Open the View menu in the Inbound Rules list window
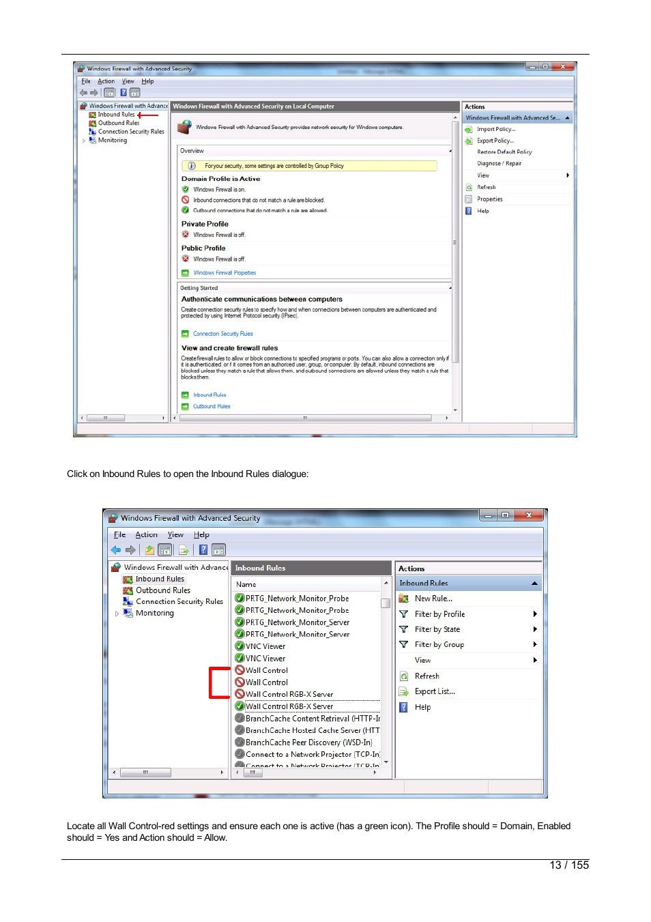Viewport: 651px width, 922px height. [175, 535]
